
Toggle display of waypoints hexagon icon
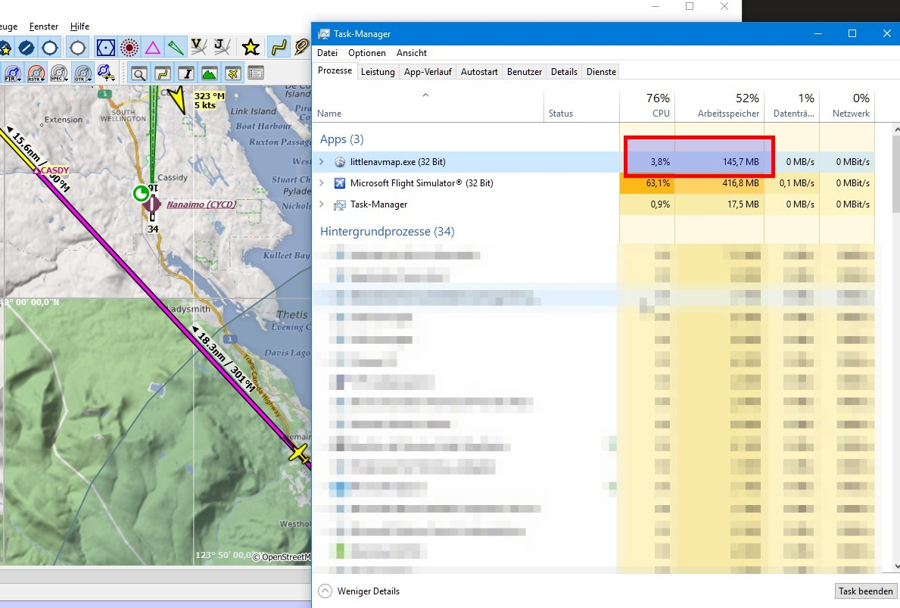point(106,47)
